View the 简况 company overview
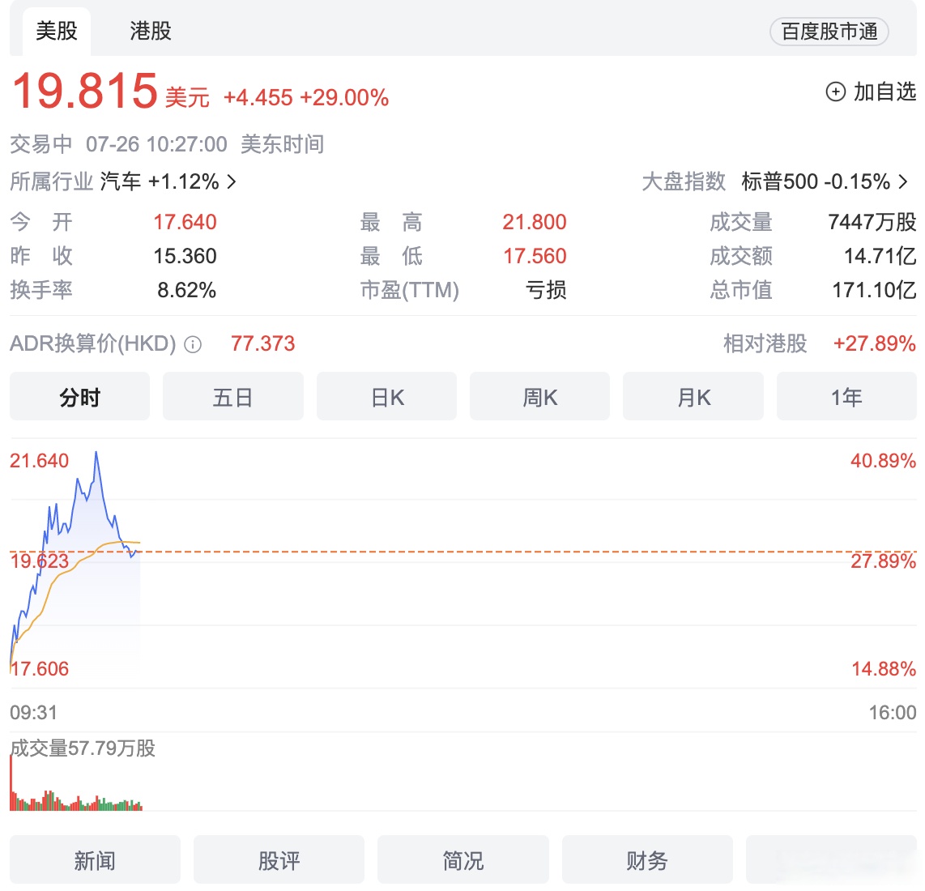Screen dimensions: 925x891 (462, 860)
